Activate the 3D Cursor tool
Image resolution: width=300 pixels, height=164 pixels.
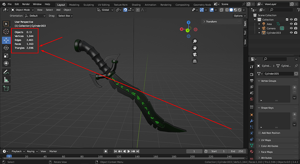(x=6, y=32)
